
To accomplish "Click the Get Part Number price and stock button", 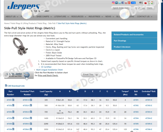I will (19, 75).
